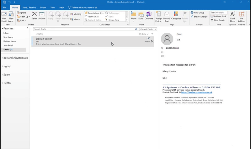Click in the Search People field
The width and height of the screenshot is (251, 149).
tap(219, 13)
